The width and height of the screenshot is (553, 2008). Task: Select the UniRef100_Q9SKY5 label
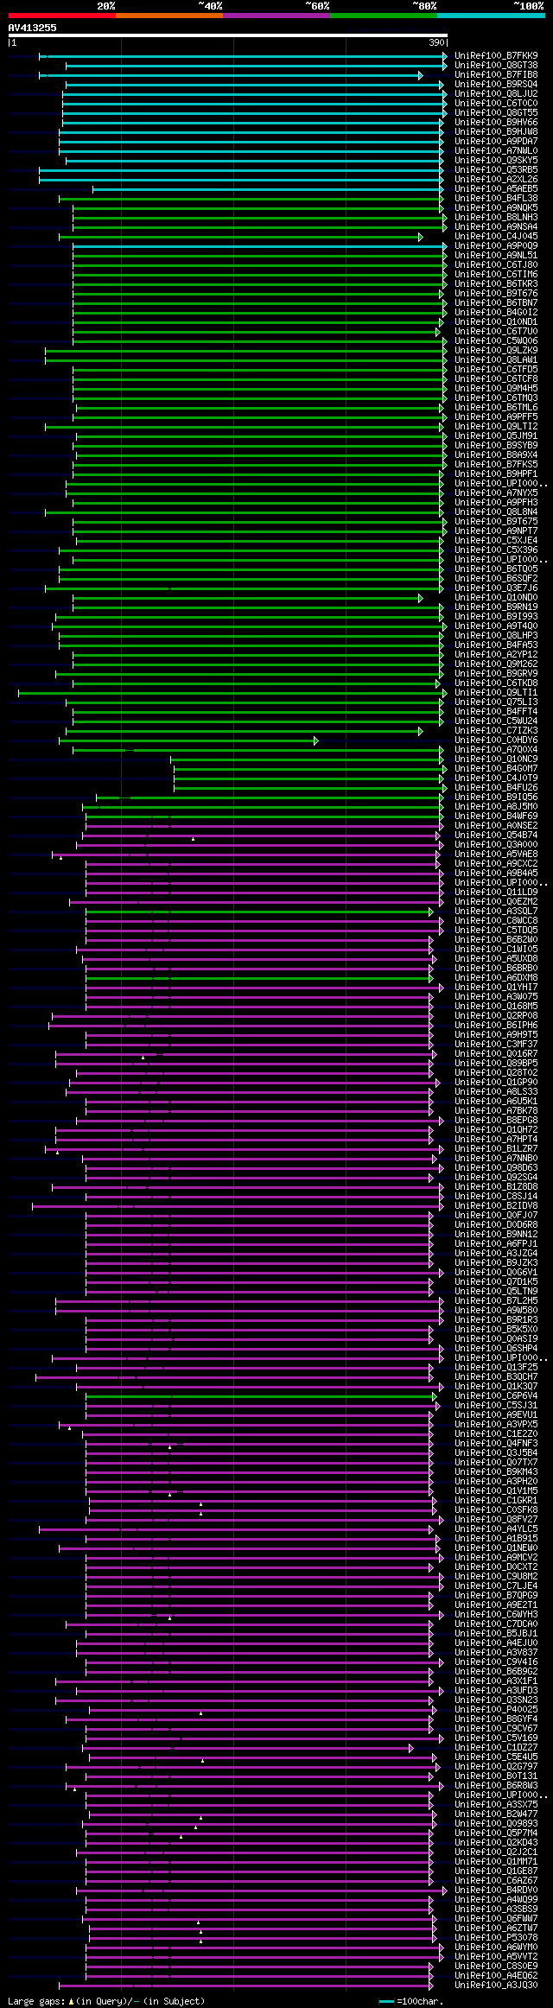click(x=496, y=161)
